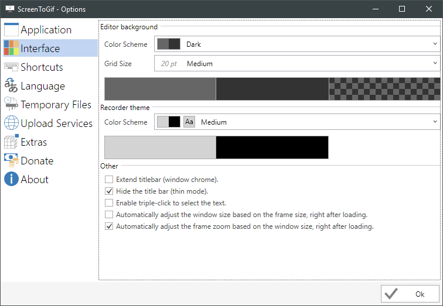The image size is (443, 306).
Task: Click the Temporary Files clock icon
Action: 11,104
